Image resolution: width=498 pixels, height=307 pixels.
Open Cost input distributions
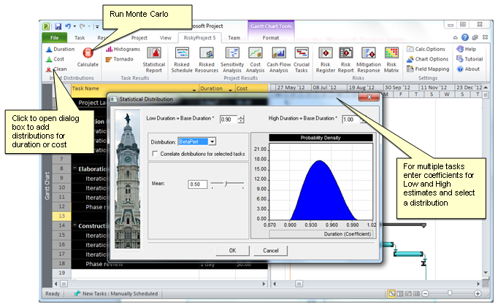(x=55, y=59)
